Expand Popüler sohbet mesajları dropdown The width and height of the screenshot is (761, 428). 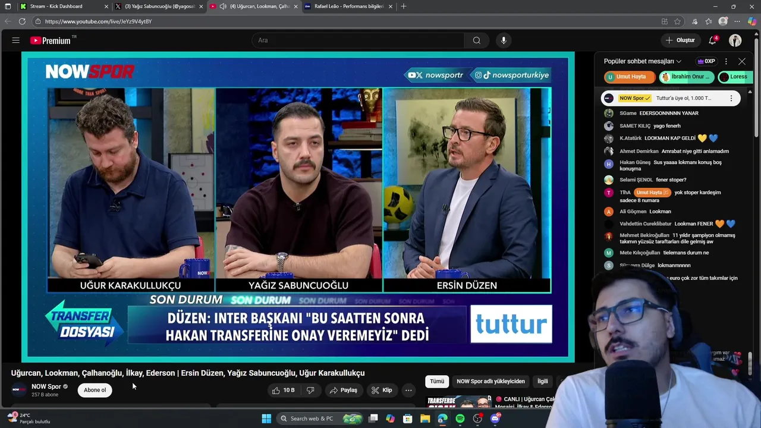pyautogui.click(x=643, y=61)
